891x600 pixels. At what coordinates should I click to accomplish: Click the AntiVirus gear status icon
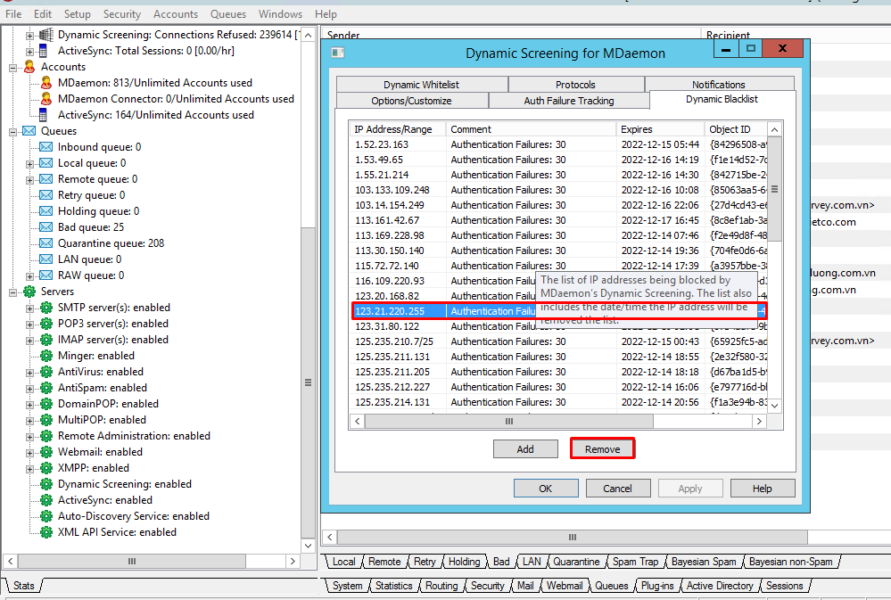click(x=46, y=372)
